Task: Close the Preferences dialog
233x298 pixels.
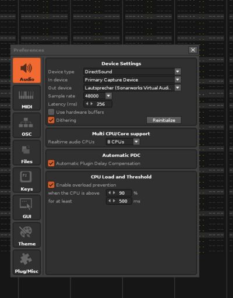Action: point(193,50)
